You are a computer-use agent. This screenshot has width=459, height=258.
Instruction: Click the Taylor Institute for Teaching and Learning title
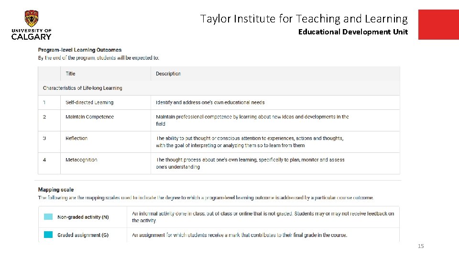(x=304, y=19)
